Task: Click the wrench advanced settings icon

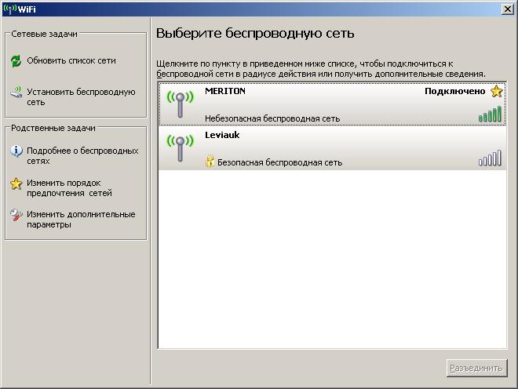Action: 16,215
